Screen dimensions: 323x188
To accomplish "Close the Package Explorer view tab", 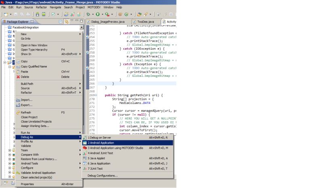I will tap(32, 21).
